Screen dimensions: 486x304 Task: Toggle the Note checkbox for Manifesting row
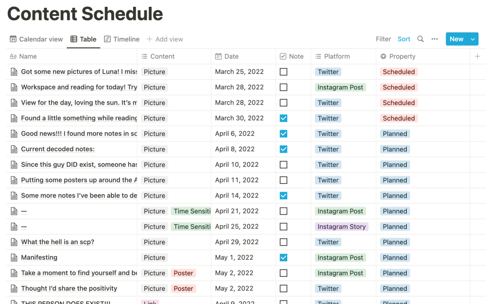[283, 257]
